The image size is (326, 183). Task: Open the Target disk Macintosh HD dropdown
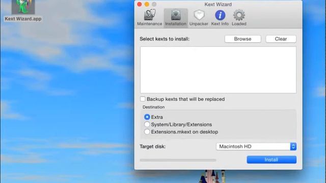[x=256, y=146]
